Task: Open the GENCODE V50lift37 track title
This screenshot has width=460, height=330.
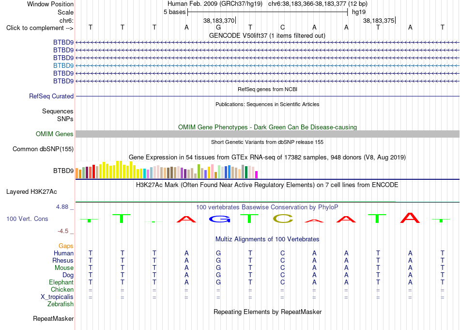Action: point(267,35)
